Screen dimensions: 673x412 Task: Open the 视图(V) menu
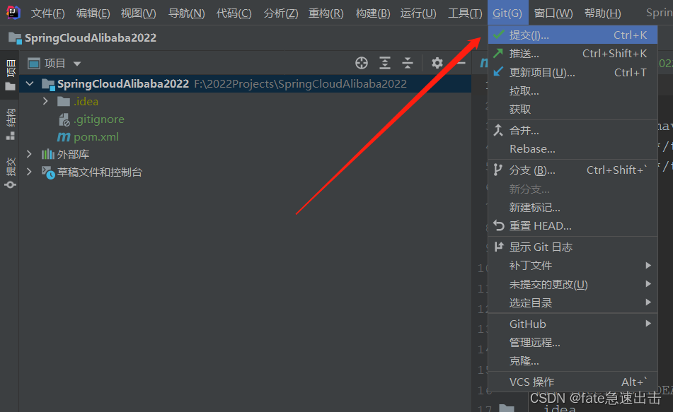pos(138,13)
